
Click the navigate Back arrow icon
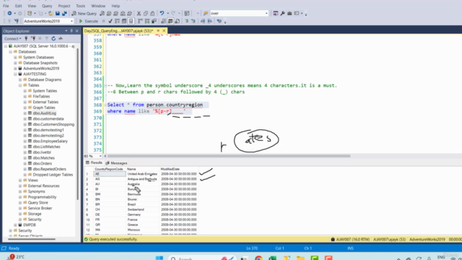pos(9,13)
